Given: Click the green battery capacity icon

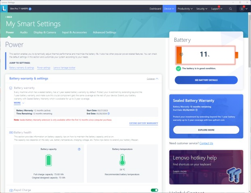Looking at the screenshot, I should click(x=49, y=160).
